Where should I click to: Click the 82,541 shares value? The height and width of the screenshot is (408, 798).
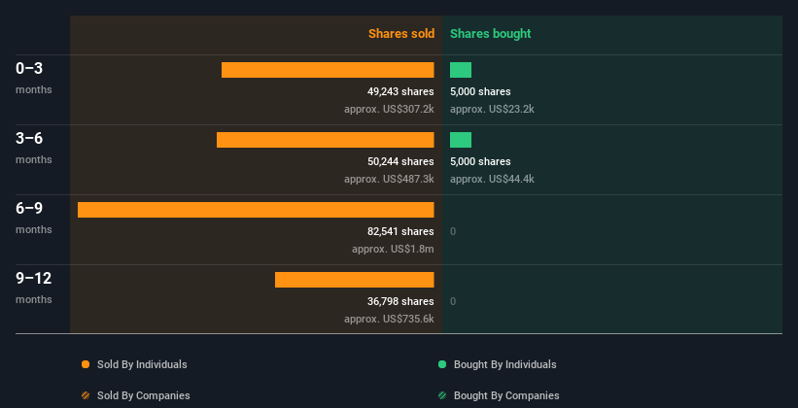click(x=394, y=231)
